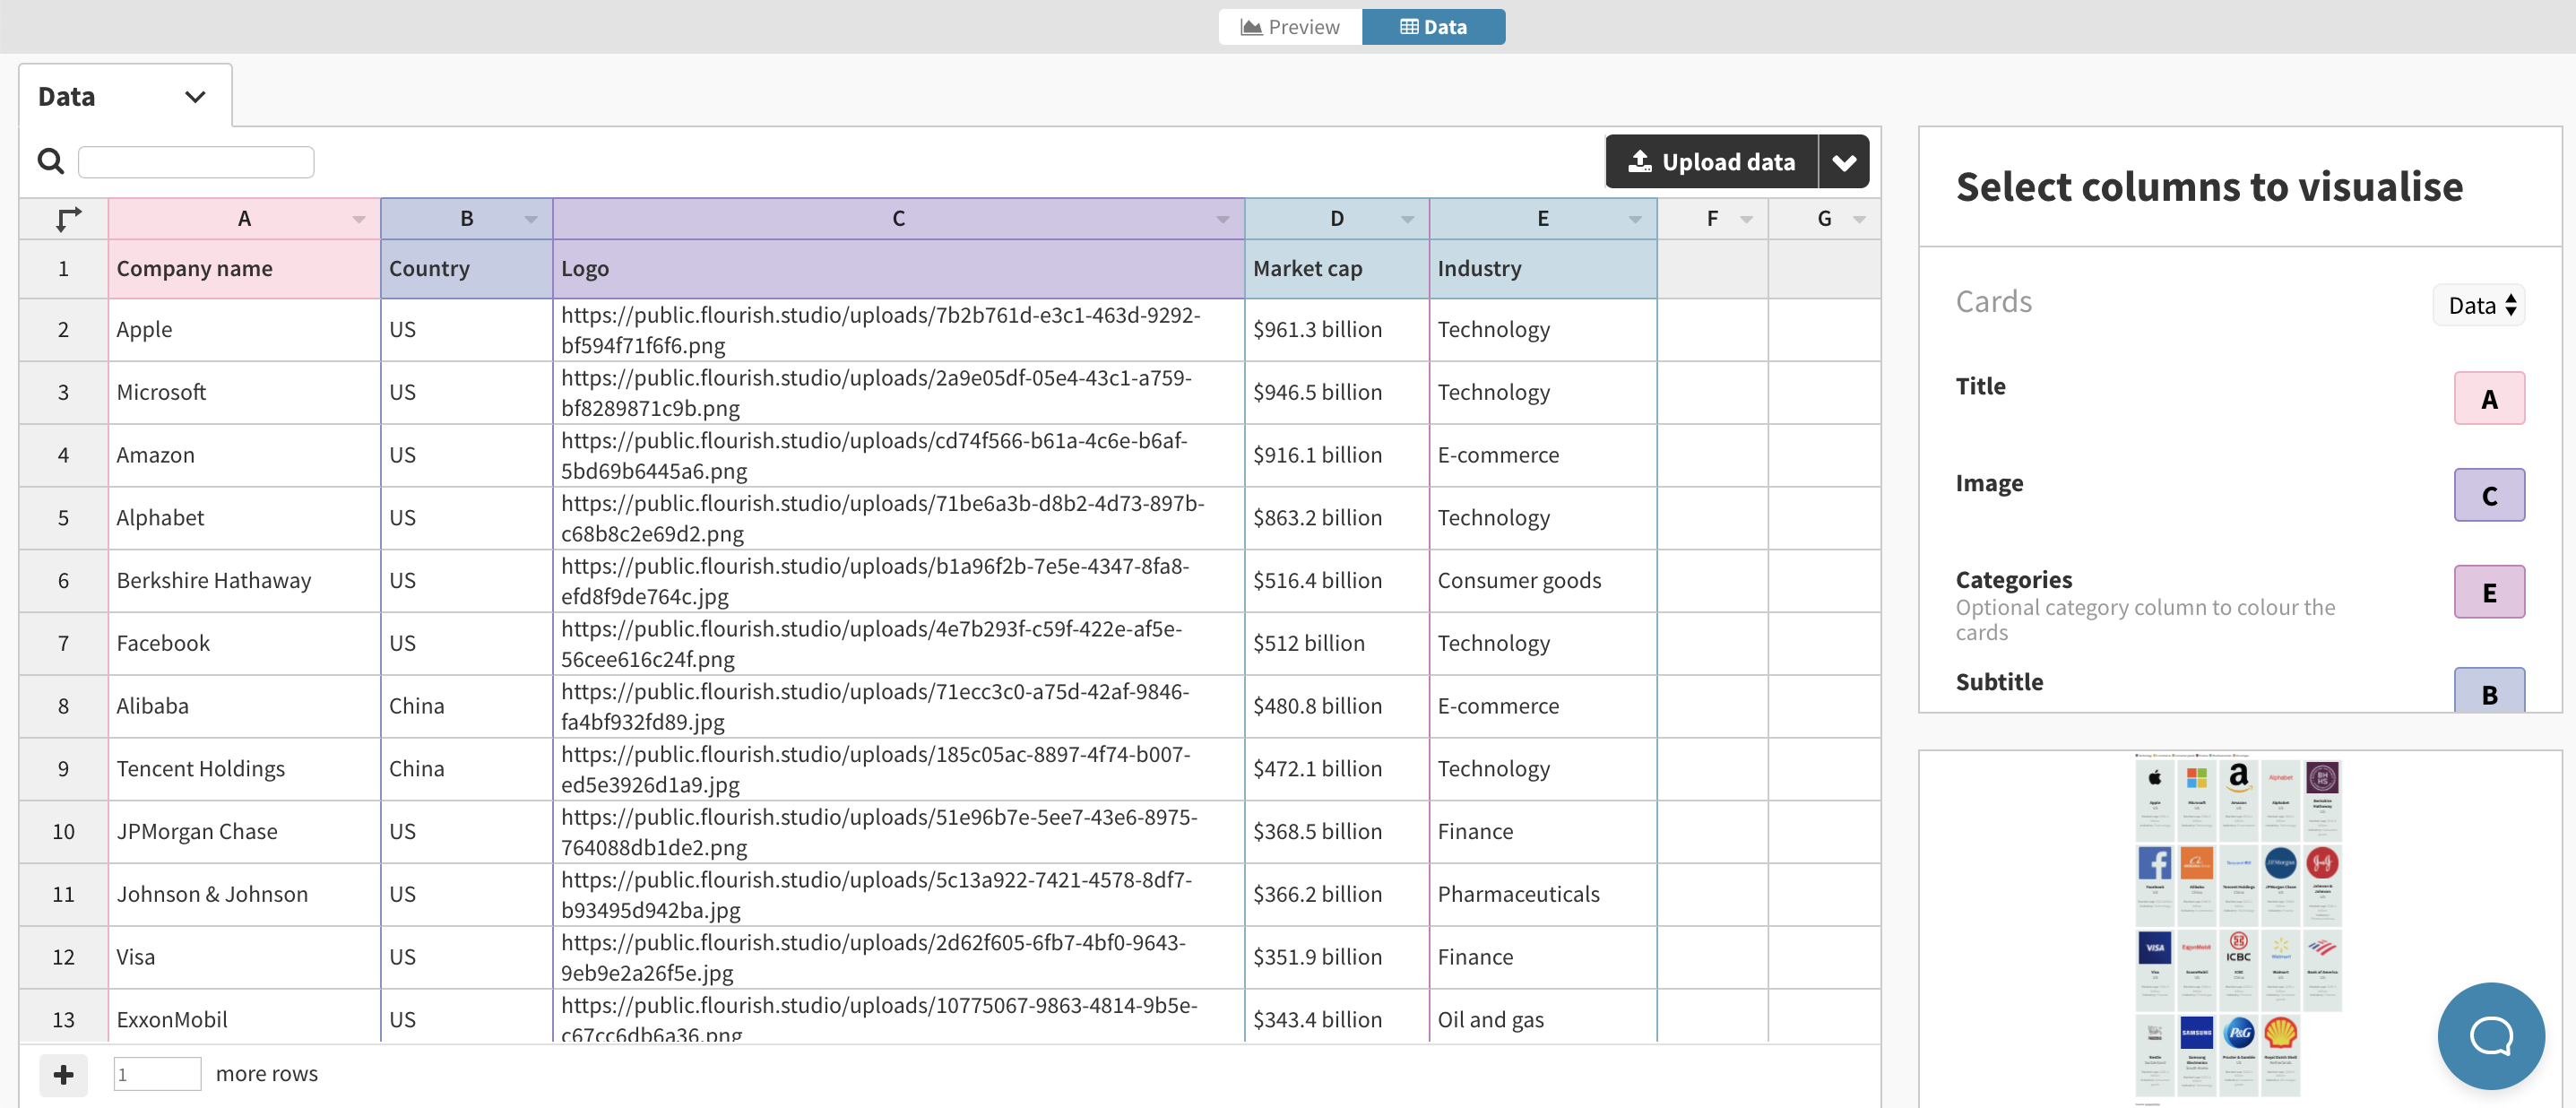Select Facebook's logo URL cell
This screenshot has width=2576, height=1108.
[x=898, y=644]
